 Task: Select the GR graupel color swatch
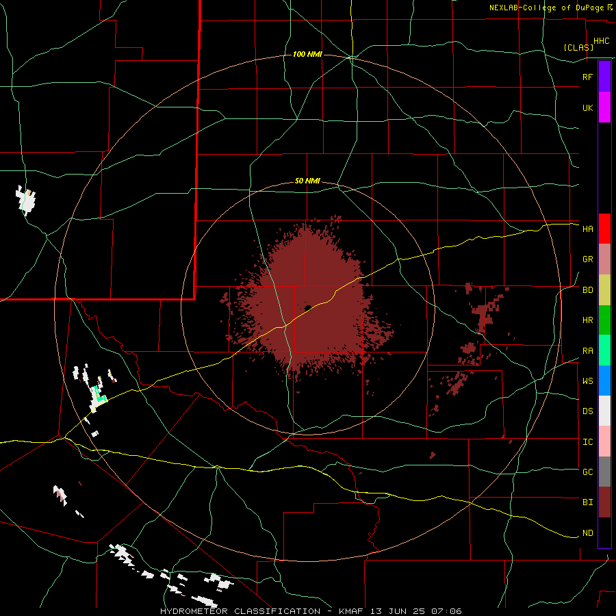(x=604, y=259)
